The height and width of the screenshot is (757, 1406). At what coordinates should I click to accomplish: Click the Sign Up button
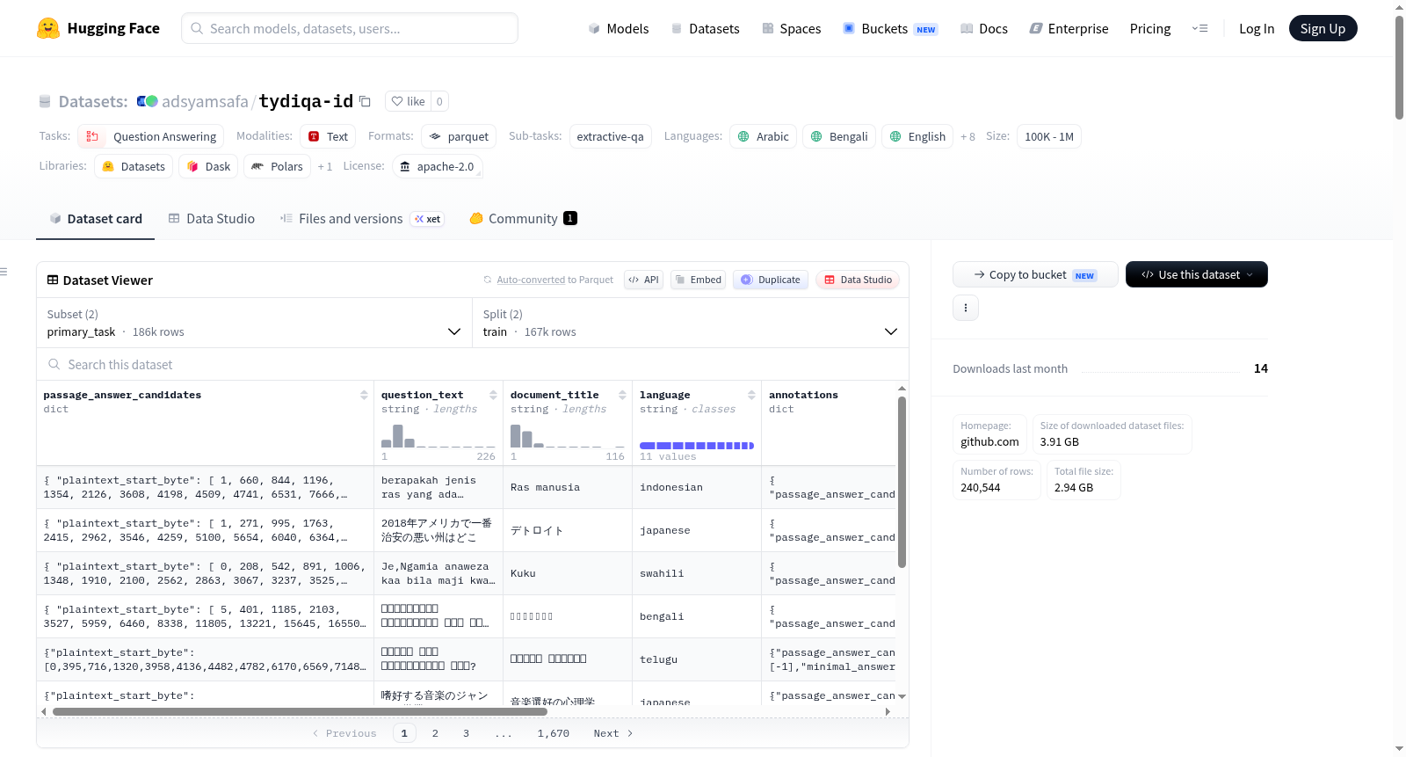(x=1323, y=28)
